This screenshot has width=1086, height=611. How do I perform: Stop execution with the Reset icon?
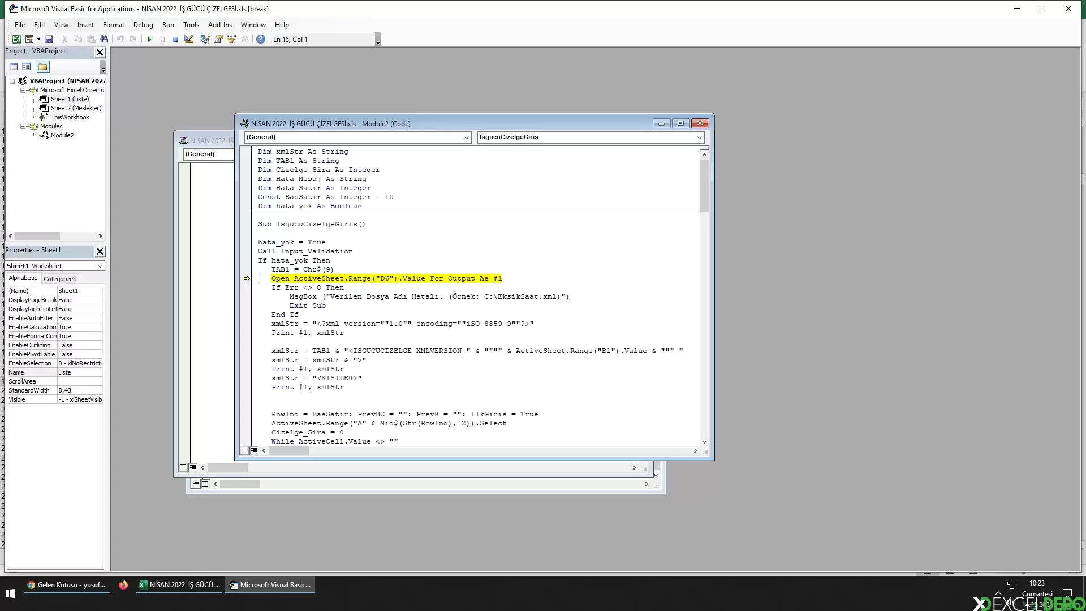click(175, 39)
